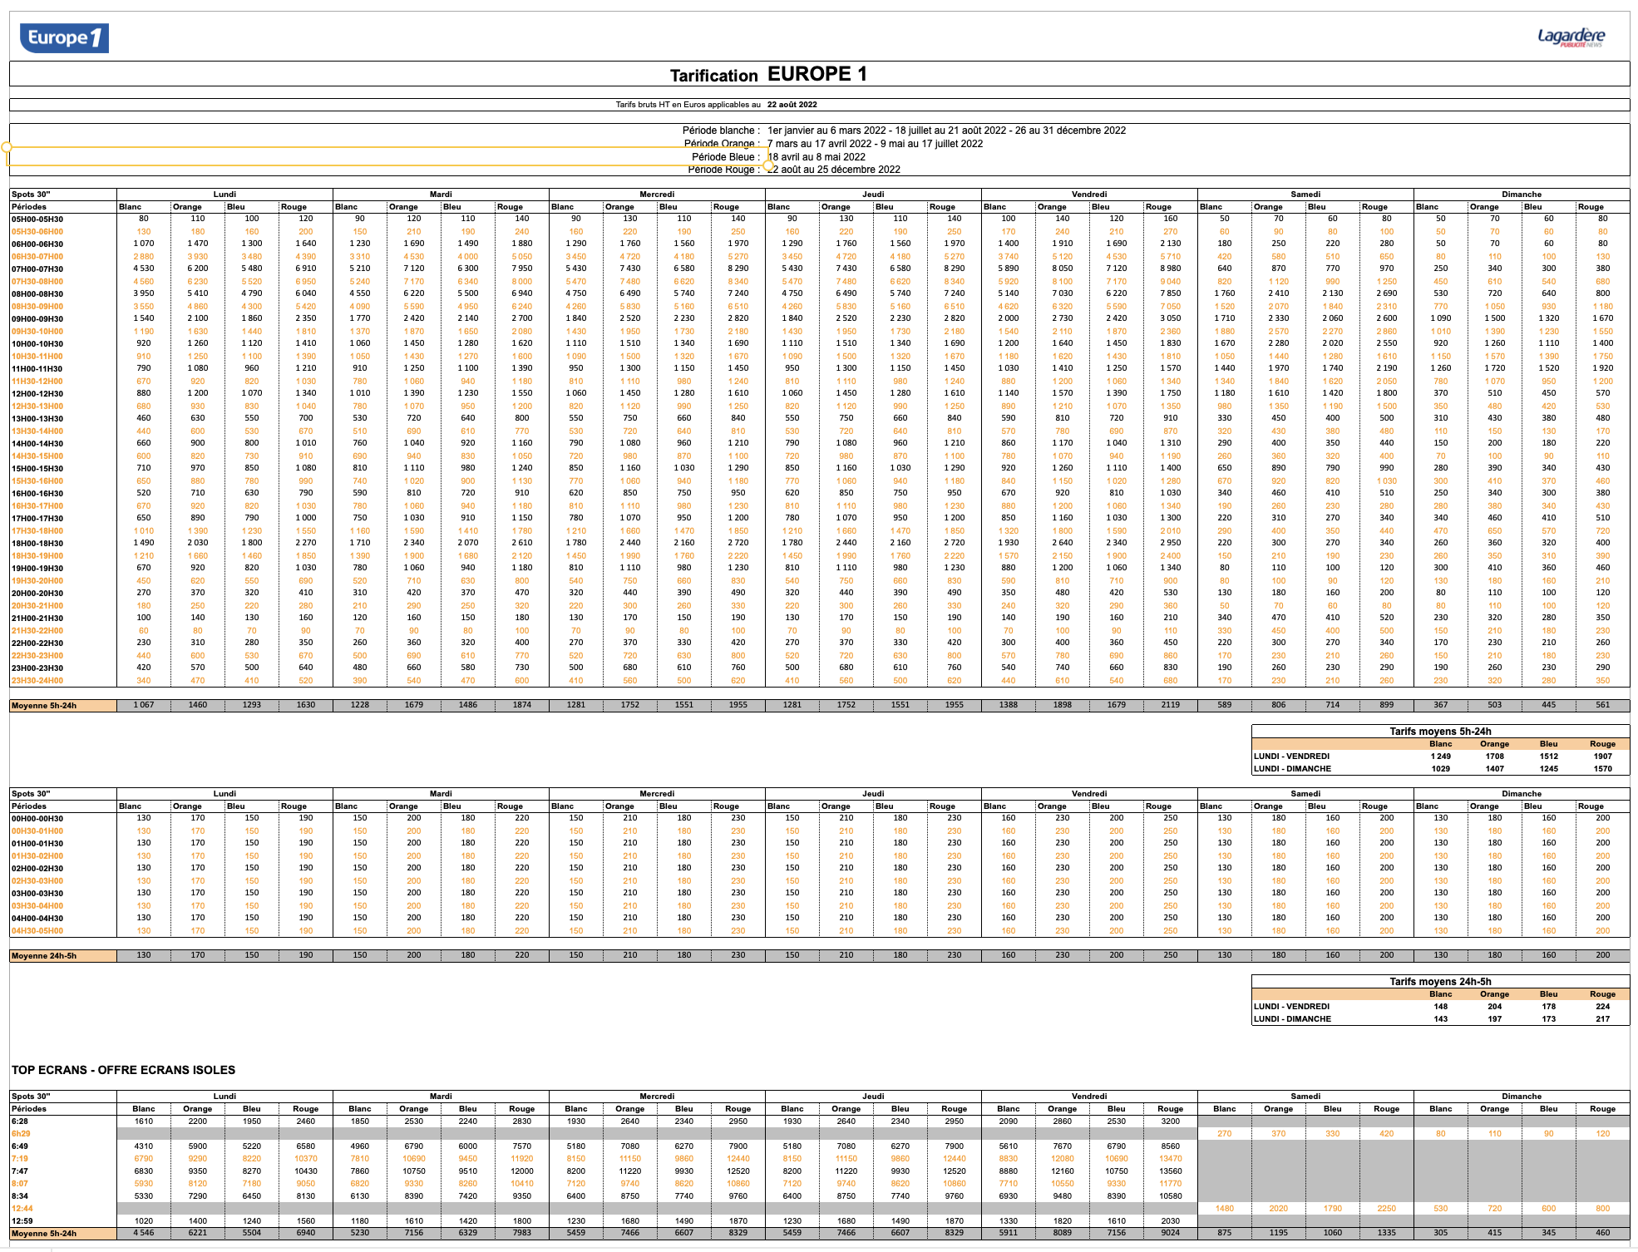1638x1252 pixels.
Task: Click "LUNDI - VENDREDI" under Tarifs moyens 5h-24h
Action: [x=1291, y=757]
